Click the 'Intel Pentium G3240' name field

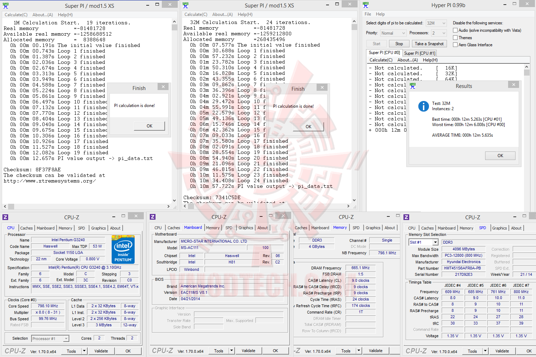coord(68,240)
